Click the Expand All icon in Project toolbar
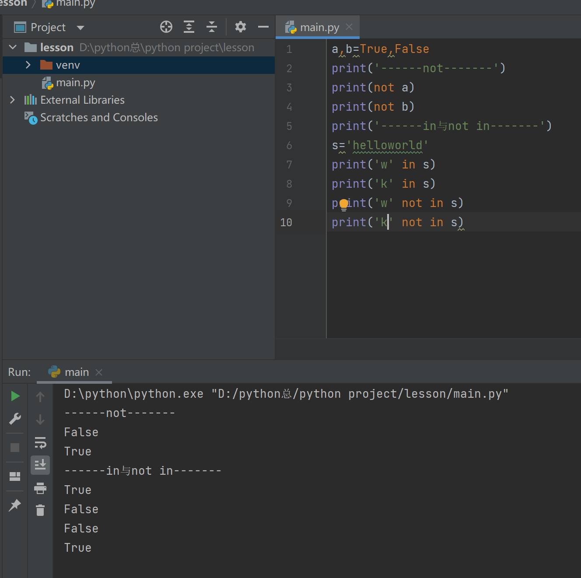The height and width of the screenshot is (578, 581). pos(189,27)
